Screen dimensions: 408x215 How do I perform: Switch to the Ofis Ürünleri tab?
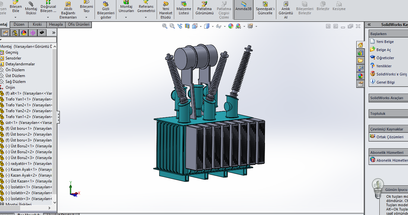point(78,24)
